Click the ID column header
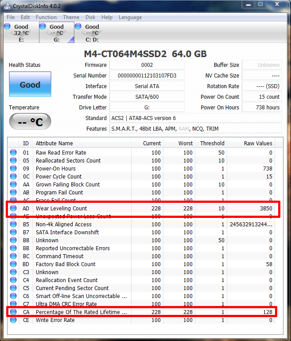291x341 pixels. click(26, 143)
